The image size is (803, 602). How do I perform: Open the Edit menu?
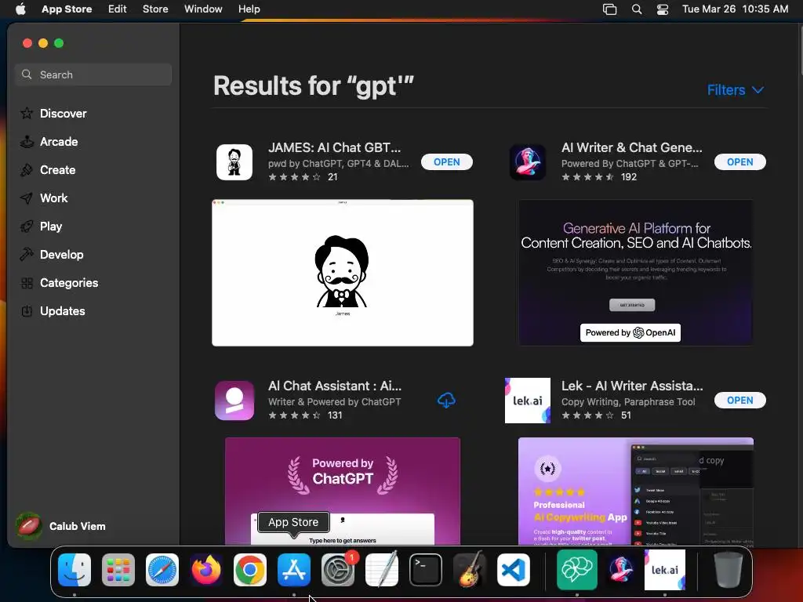[x=118, y=9]
